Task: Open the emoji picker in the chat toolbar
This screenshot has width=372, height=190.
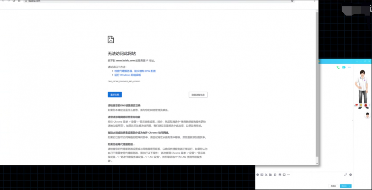Action: (258, 175)
